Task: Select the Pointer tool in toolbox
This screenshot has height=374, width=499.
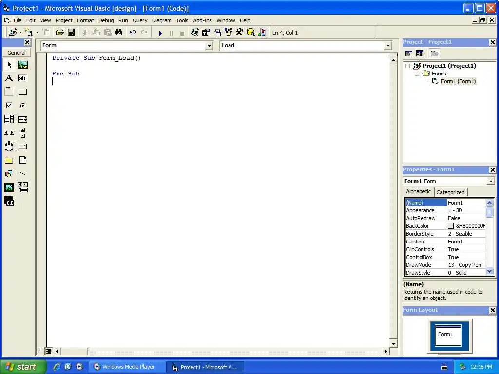Action: click(x=9, y=65)
